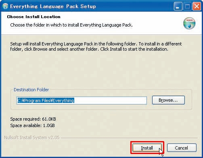Click the Everything icon in the title bar
The height and width of the screenshot is (158, 203).
click(5, 6)
